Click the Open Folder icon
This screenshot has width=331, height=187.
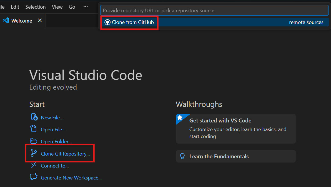[x=33, y=141]
